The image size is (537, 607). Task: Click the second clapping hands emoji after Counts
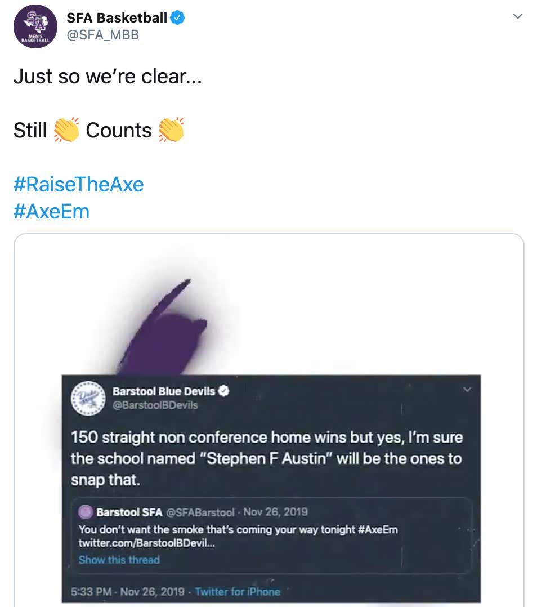click(x=171, y=130)
